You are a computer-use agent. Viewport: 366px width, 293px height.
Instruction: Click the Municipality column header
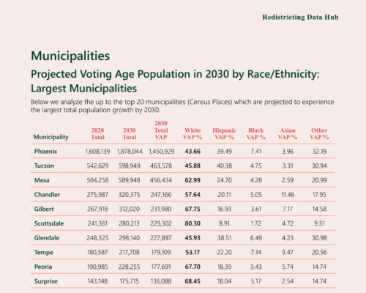pos(51,137)
